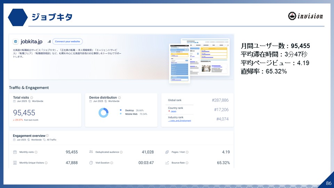The width and height of the screenshot is (334, 188).
Task: Click the 月間ユーザー数 summary line
Action: pyautogui.click(x=275, y=46)
